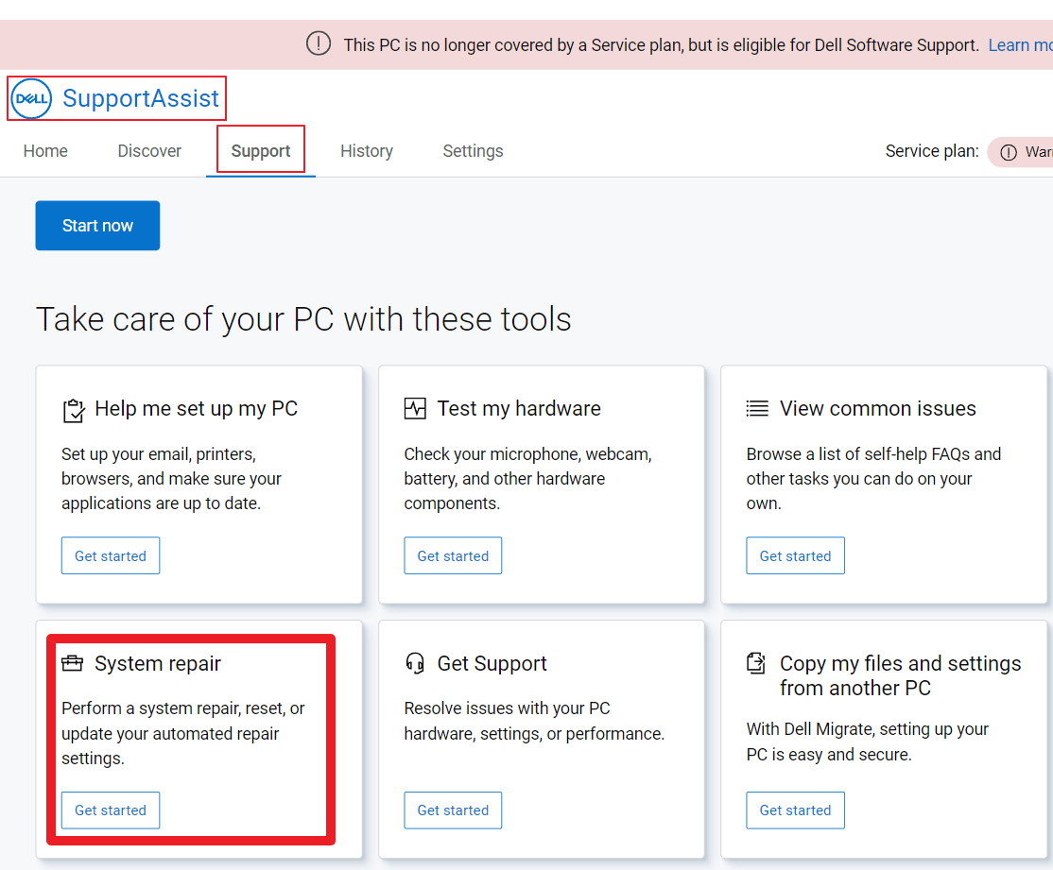
Task: Click 'Perform a system repair, reset' description
Action: pos(182,733)
